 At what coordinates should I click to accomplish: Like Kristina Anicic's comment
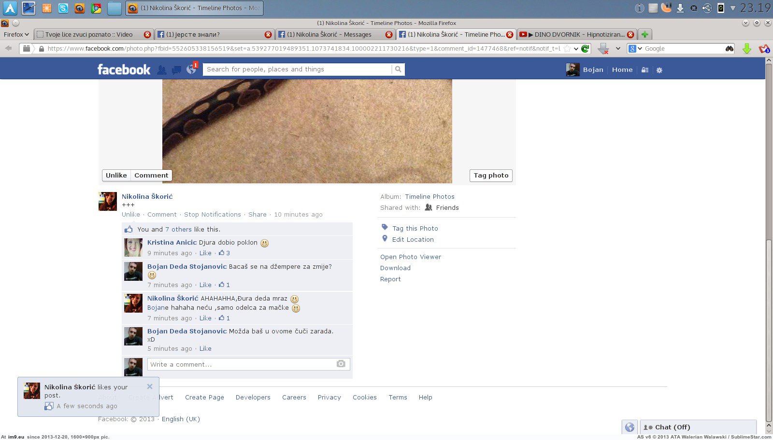[205, 253]
